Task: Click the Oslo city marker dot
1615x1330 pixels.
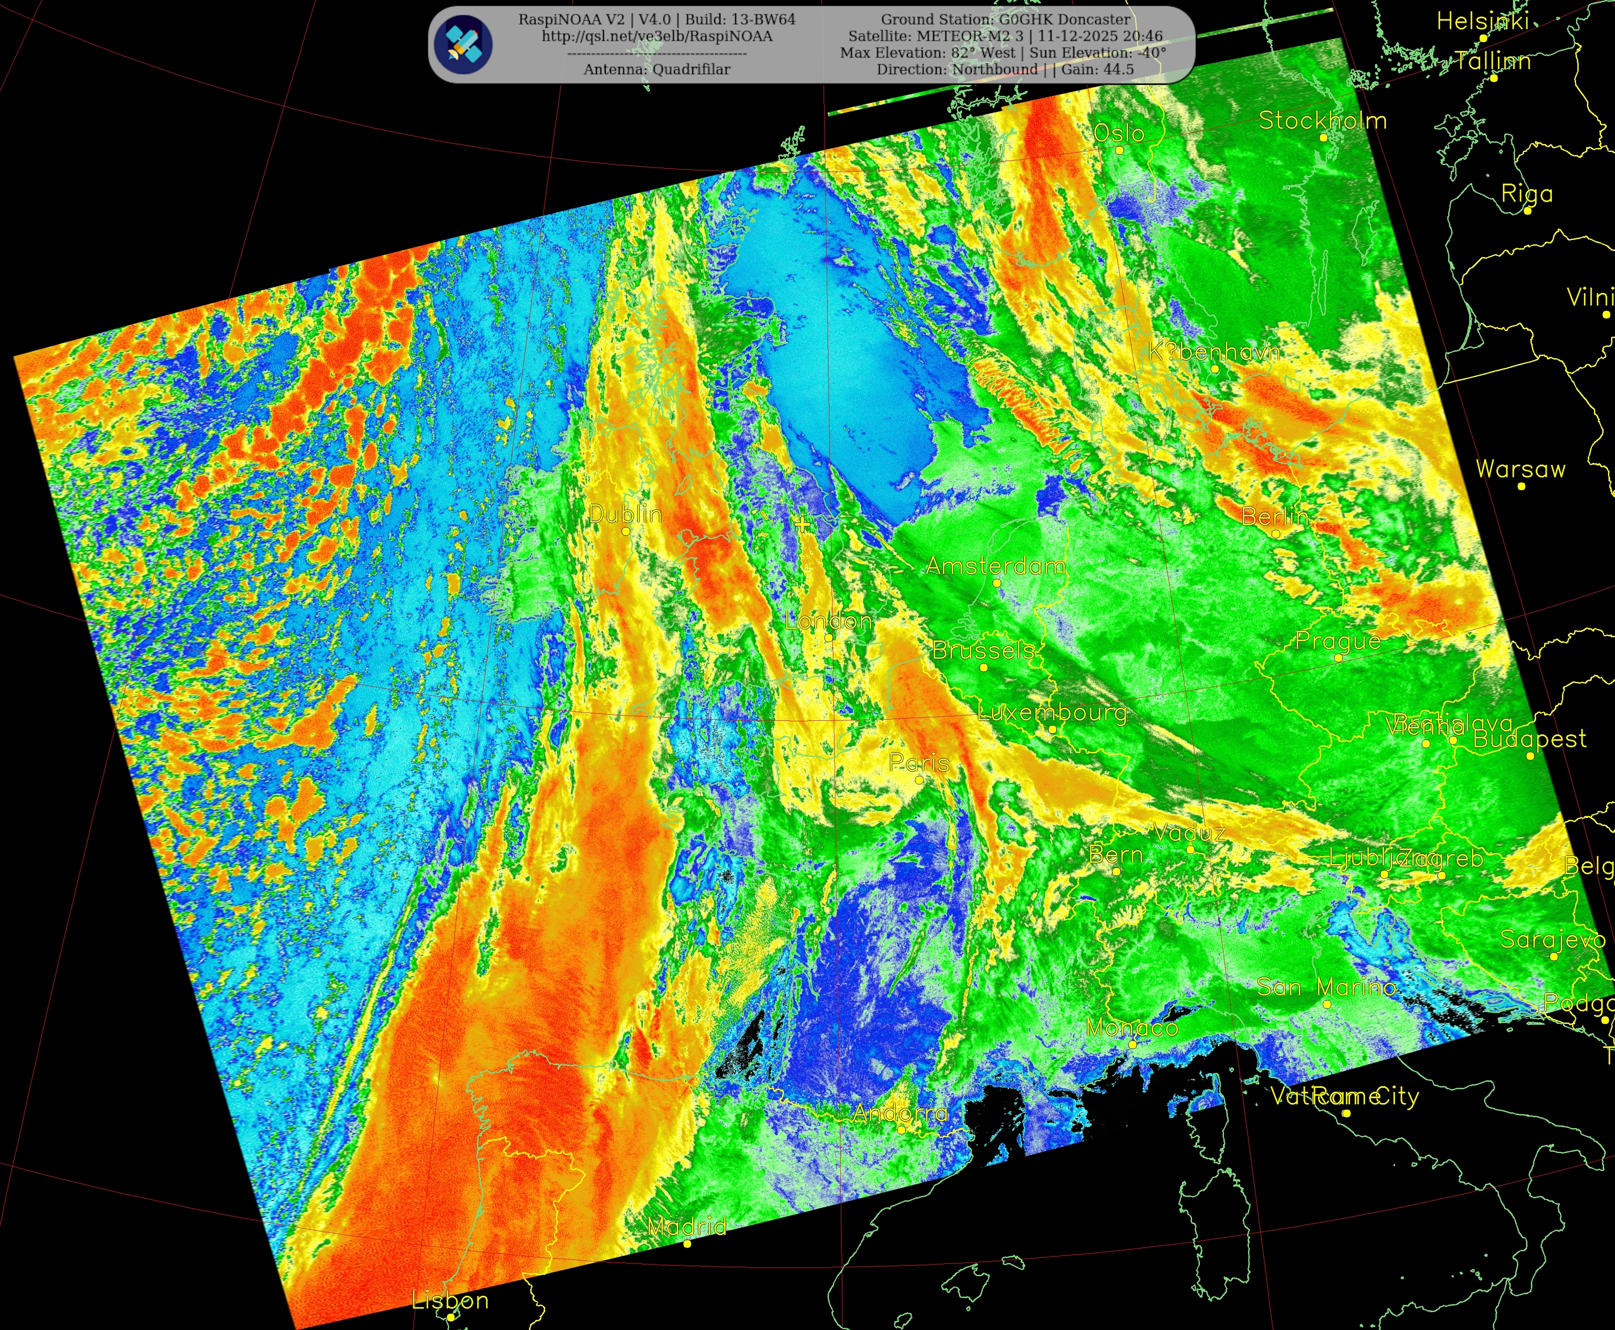Action: (x=1119, y=150)
